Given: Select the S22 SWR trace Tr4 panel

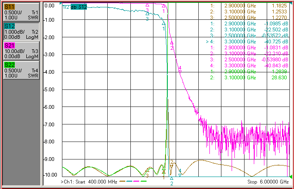Looking at the screenshot, I should tap(21, 70).
